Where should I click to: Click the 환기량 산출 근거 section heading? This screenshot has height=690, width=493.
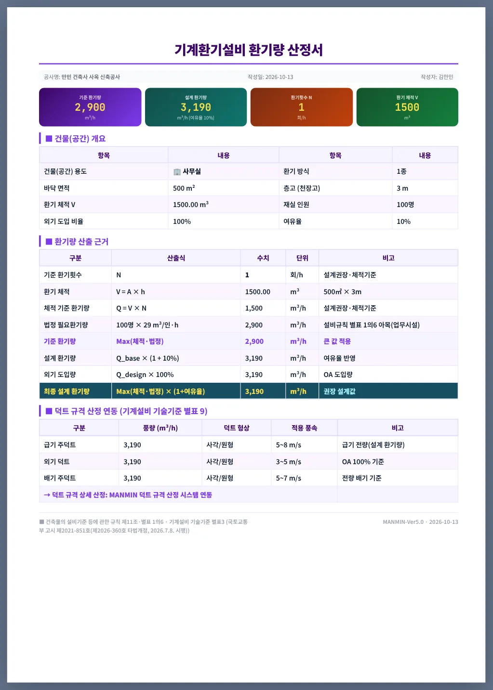pos(77,242)
